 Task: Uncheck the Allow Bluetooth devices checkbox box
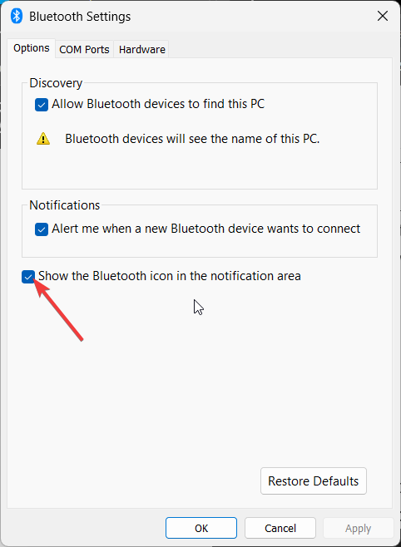[42, 105]
